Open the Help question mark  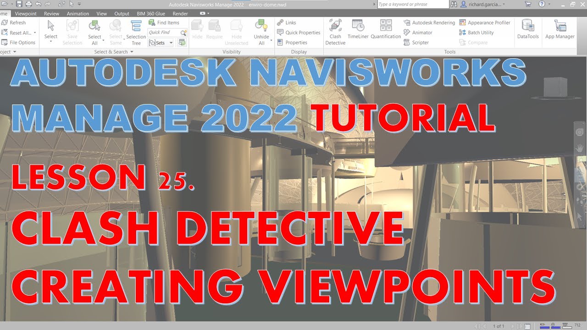[543, 4]
